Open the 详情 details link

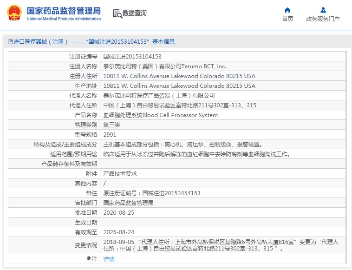(x=109, y=259)
